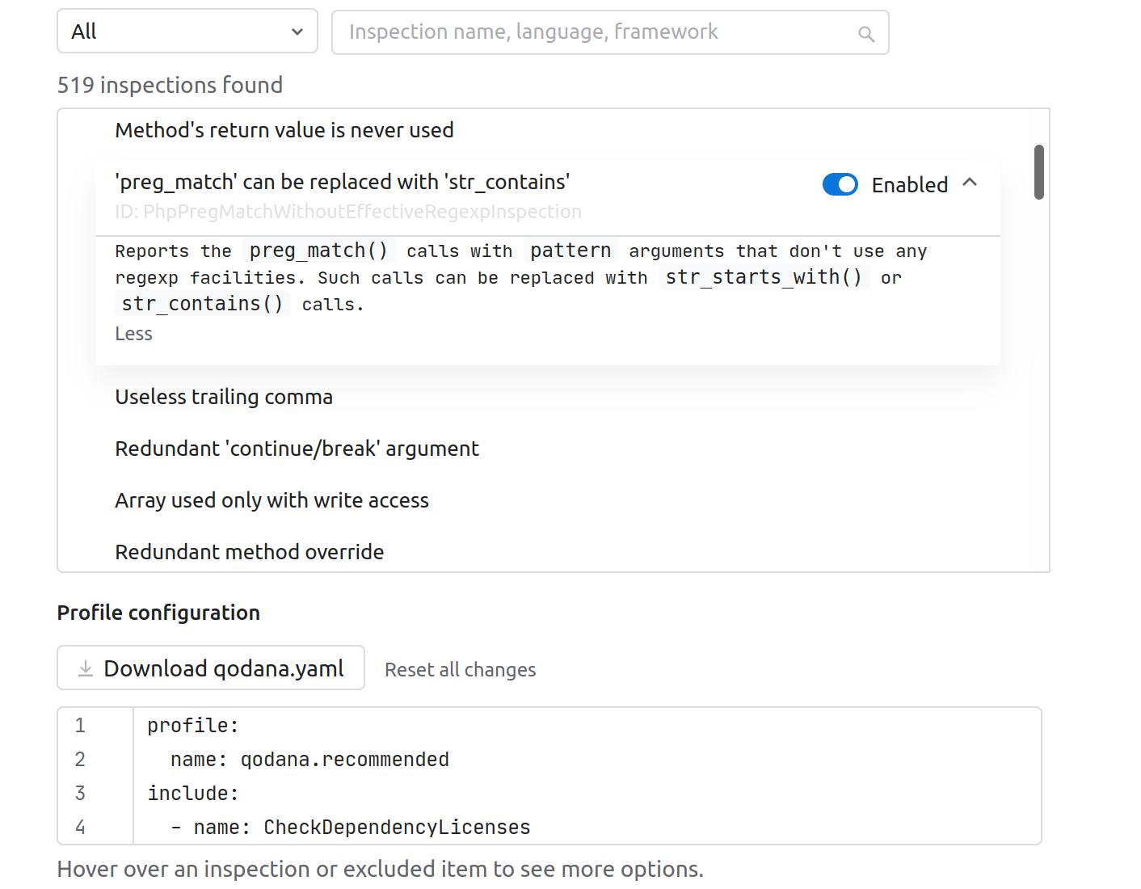Image resolution: width=1141 pixels, height=889 pixels.
Task: Click the profile: line in YAML
Action: point(192,726)
